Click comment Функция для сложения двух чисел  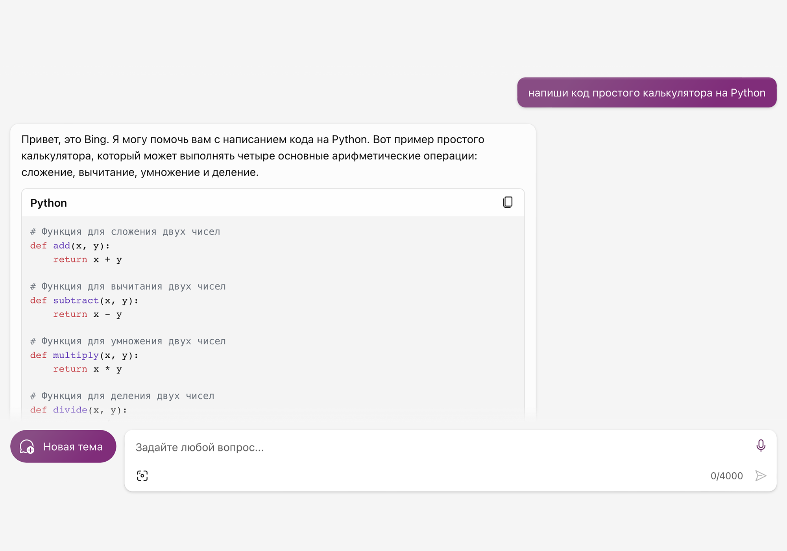pyautogui.click(x=125, y=231)
